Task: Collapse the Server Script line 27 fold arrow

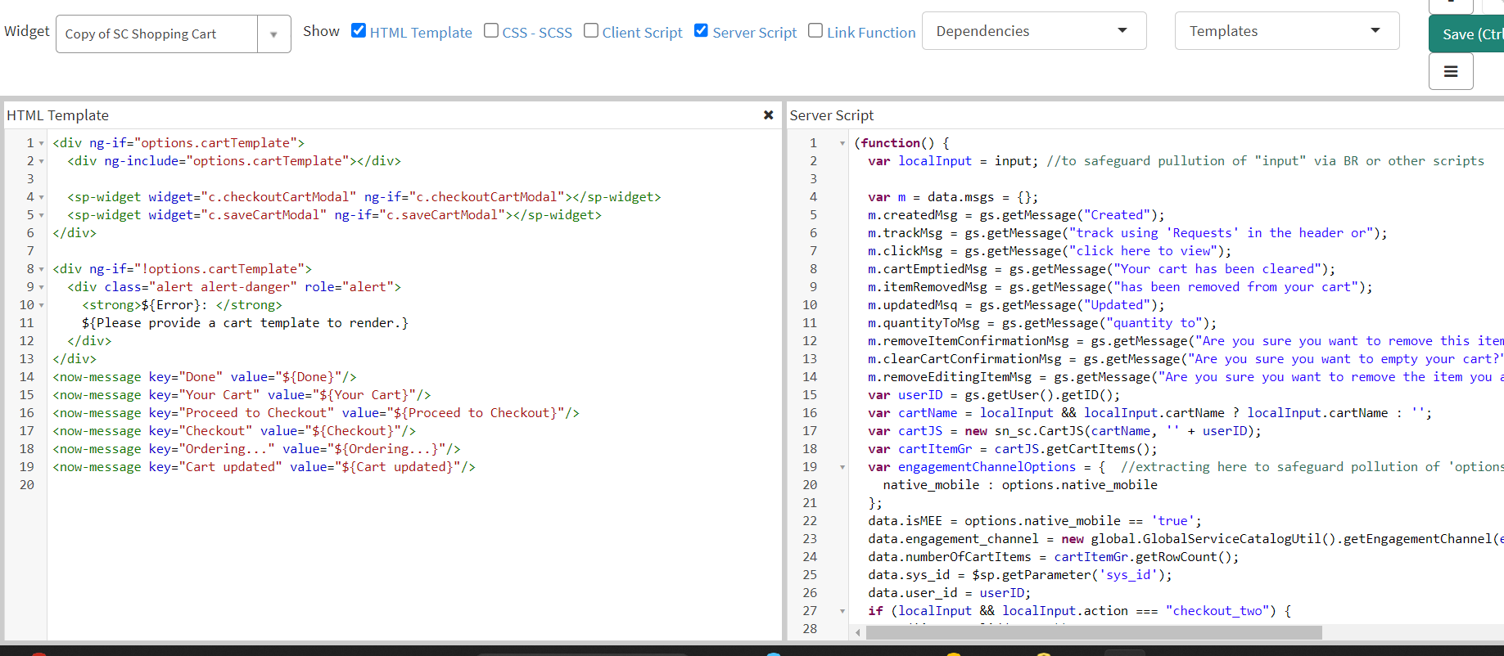Action: [x=842, y=611]
